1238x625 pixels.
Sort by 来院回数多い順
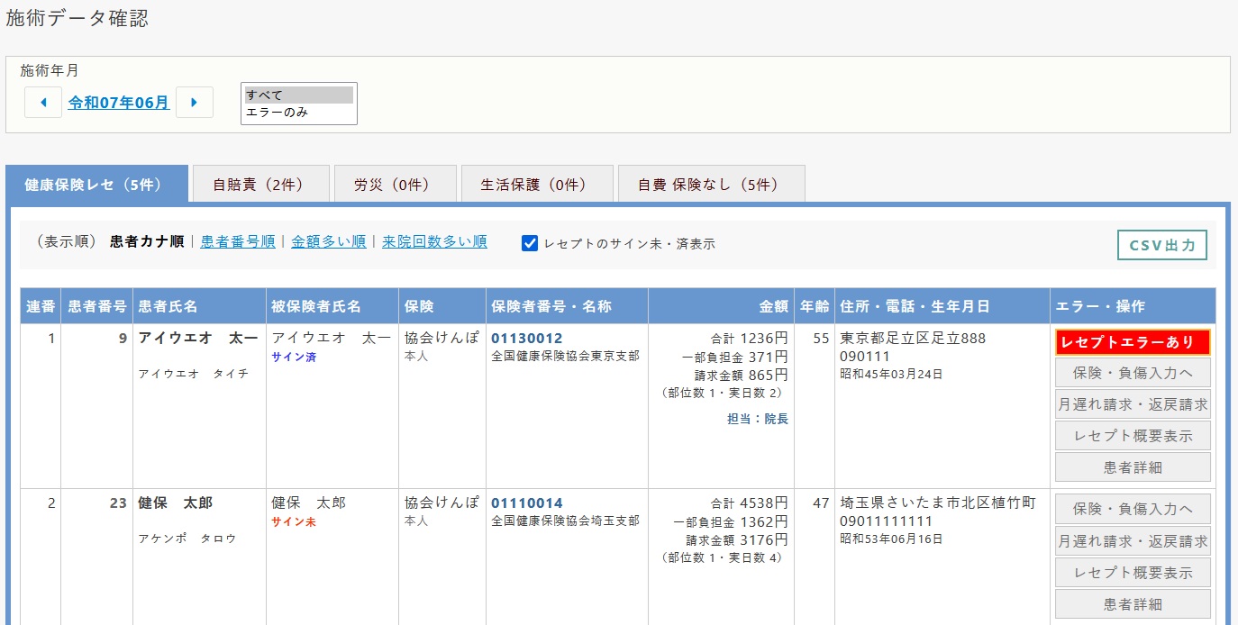tap(434, 241)
